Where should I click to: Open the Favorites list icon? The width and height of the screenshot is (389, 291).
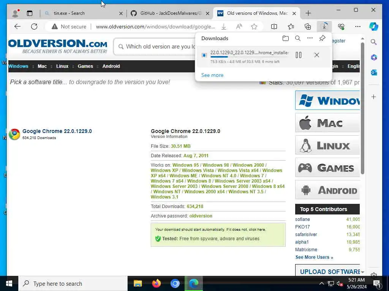coord(291,27)
